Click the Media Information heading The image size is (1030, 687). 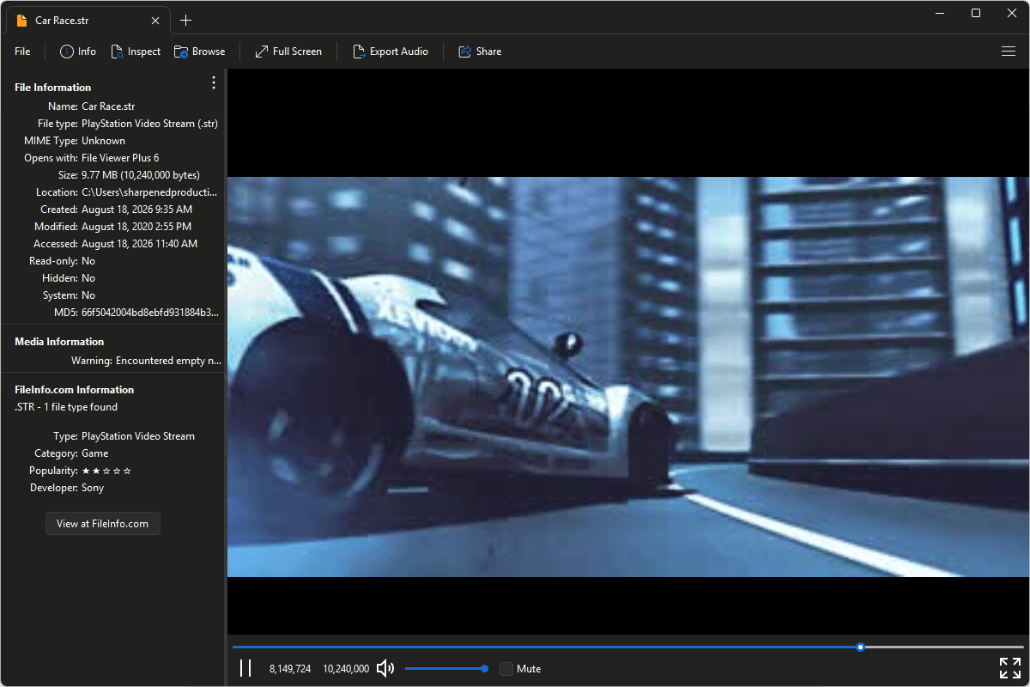(59, 342)
